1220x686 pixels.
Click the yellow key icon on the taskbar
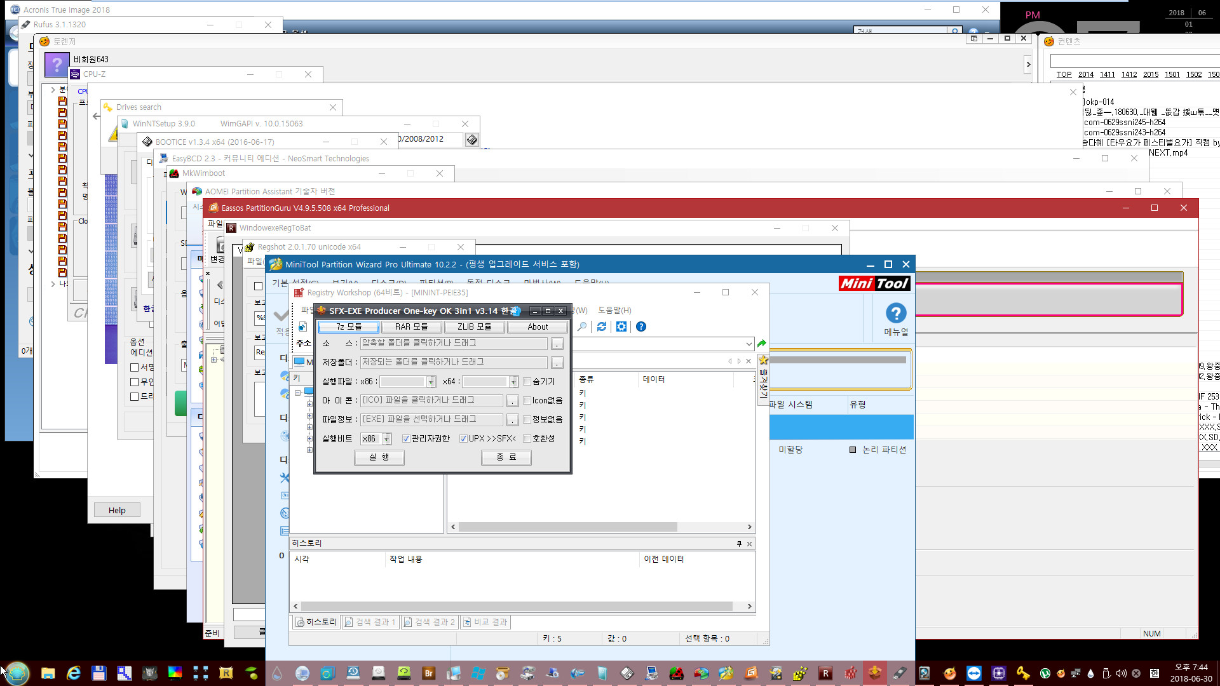[1023, 673]
